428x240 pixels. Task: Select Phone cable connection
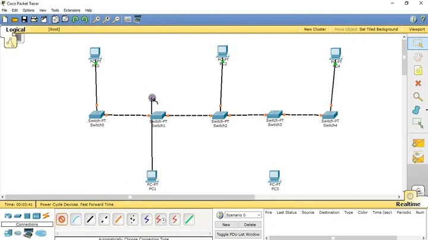(x=133, y=219)
